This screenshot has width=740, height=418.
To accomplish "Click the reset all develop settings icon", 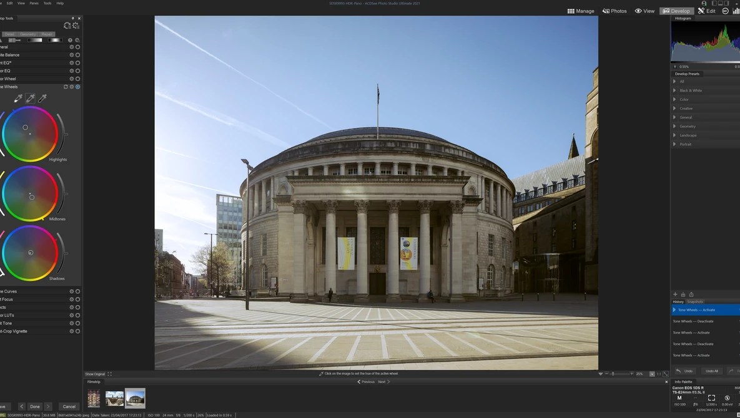I will (x=67, y=26).
